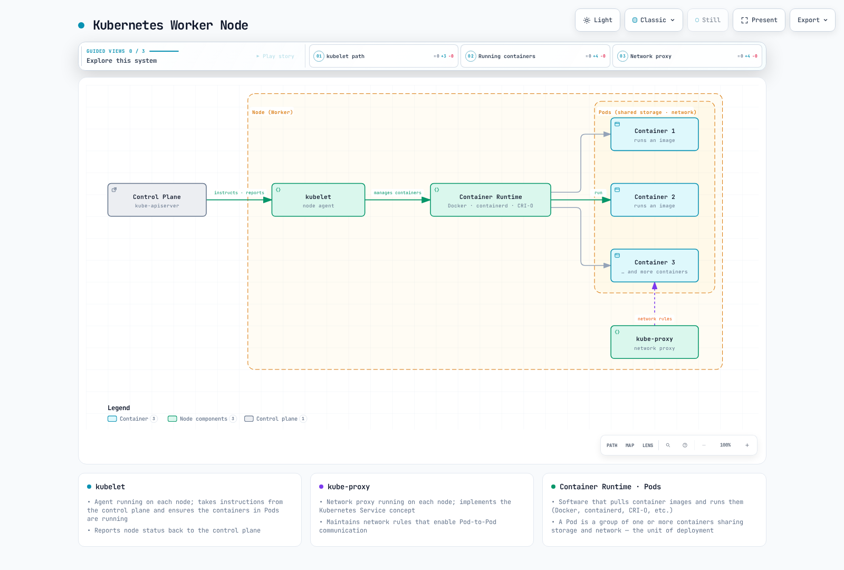Click the window icon on Container 3
The height and width of the screenshot is (570, 844).
(617, 255)
